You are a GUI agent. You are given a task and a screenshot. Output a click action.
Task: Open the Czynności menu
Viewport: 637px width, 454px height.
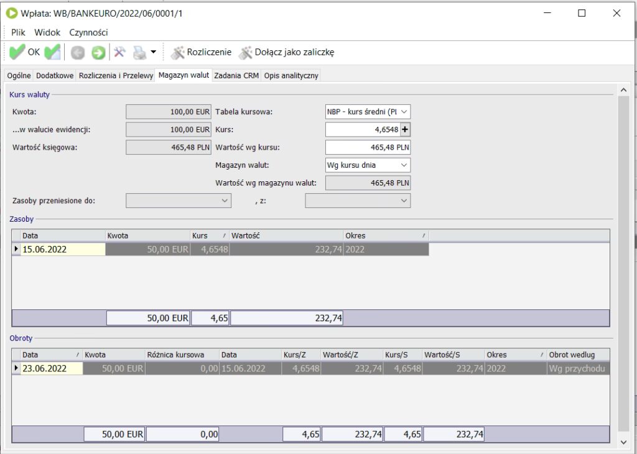point(89,32)
